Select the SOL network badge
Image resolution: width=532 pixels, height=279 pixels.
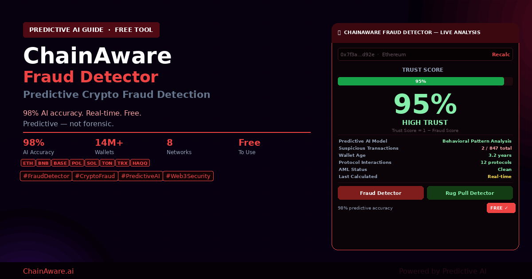coord(92,163)
